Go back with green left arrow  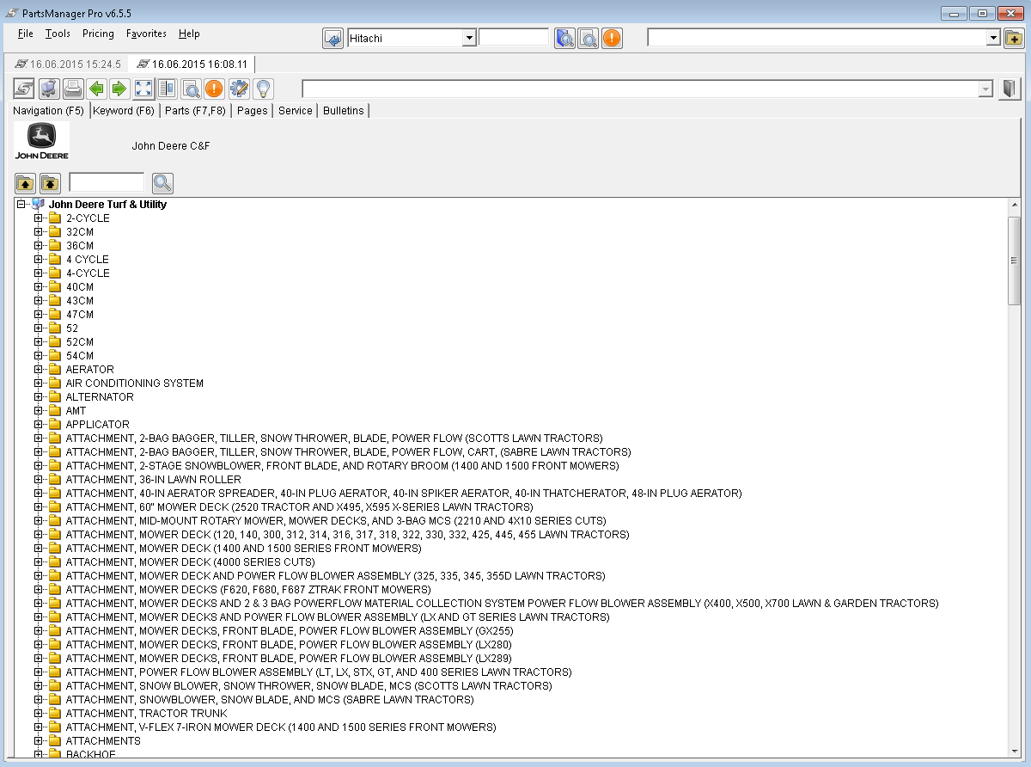tap(96, 89)
